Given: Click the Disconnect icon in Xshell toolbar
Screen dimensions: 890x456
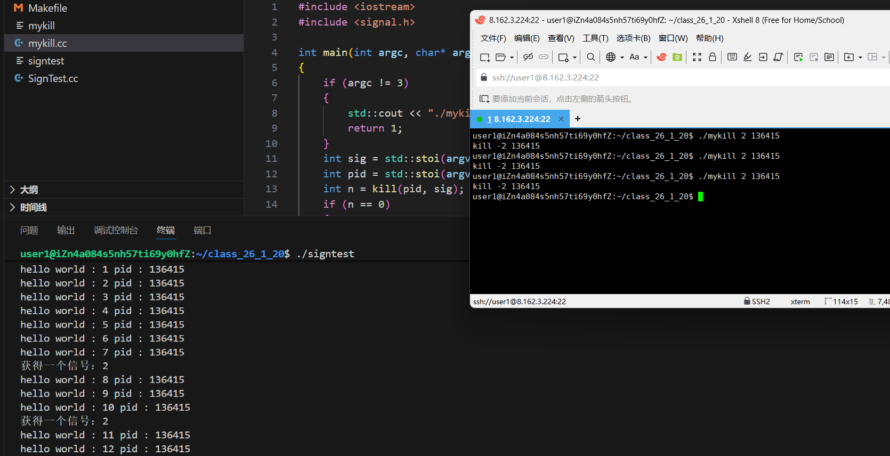Looking at the screenshot, I should [x=528, y=57].
